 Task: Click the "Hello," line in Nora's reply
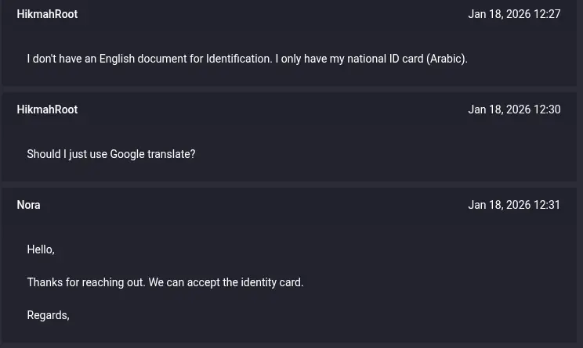41,249
